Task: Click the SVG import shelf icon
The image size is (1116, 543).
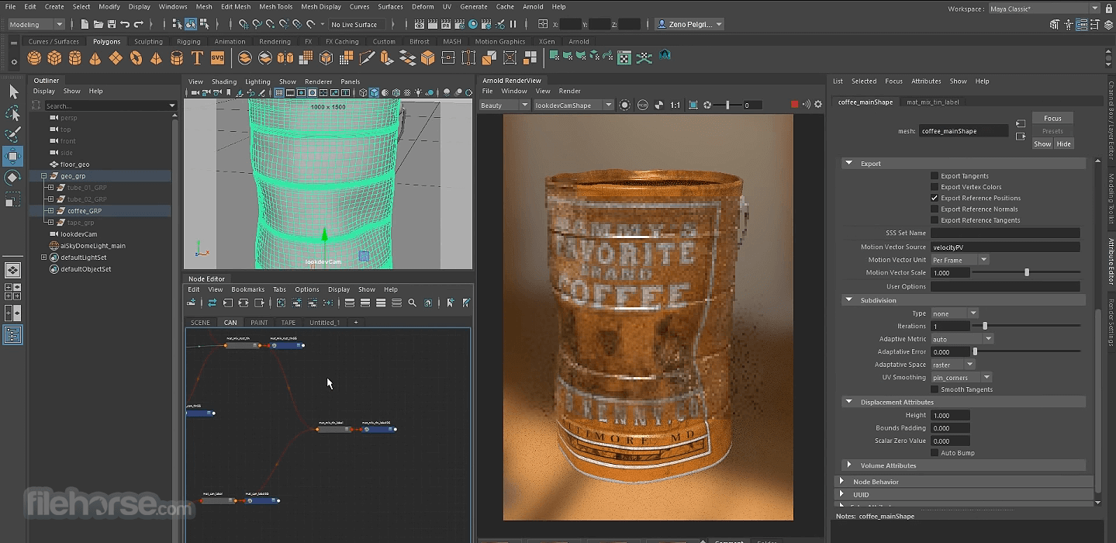Action: coord(217,58)
